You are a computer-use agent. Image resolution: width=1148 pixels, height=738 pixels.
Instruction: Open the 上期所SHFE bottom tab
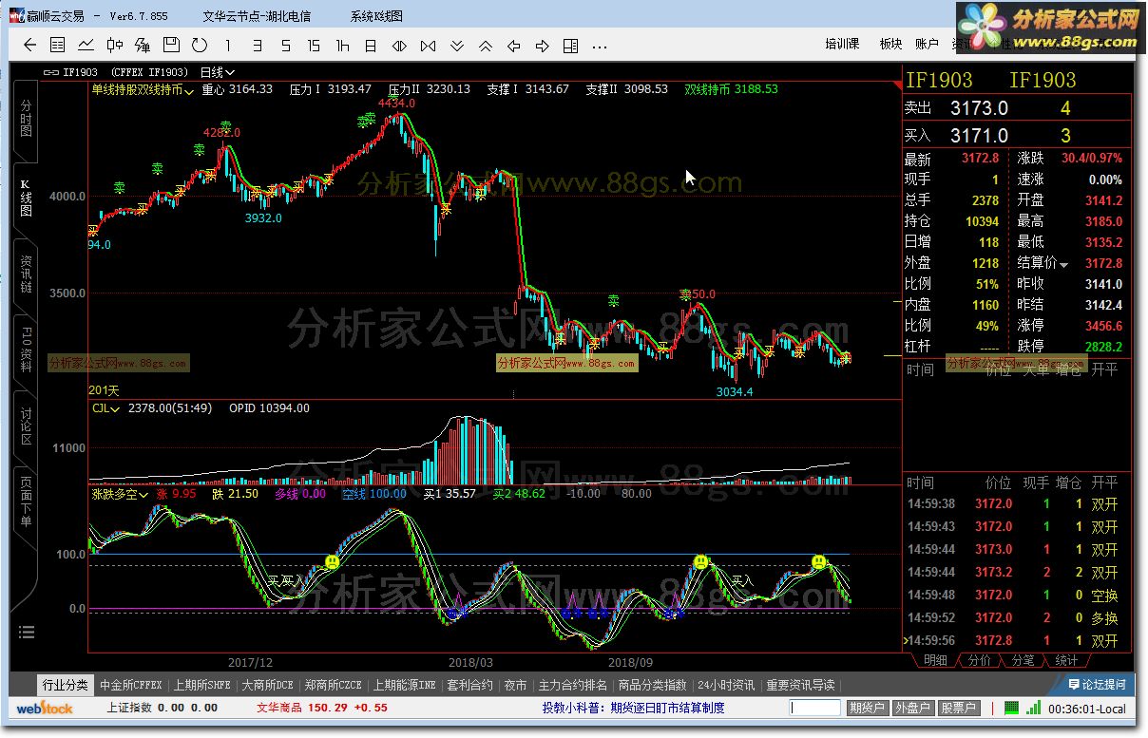[202, 685]
